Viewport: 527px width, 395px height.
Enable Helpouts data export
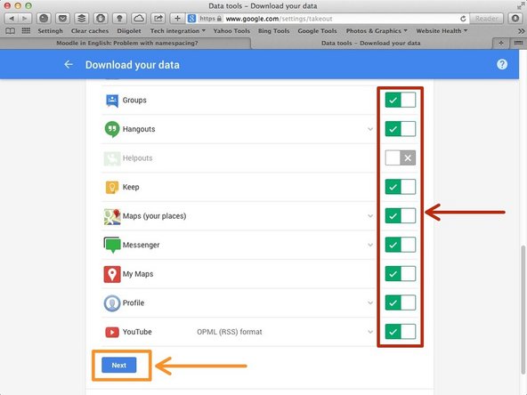pos(400,157)
